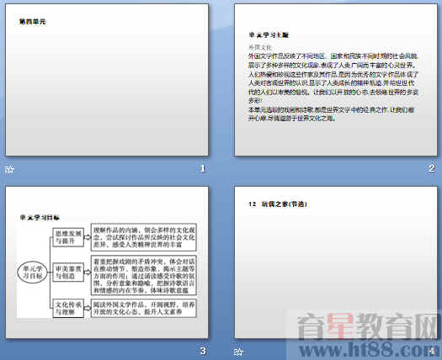Select slide 3 thumbnail with learning goals diagram
The width and height of the screenshot is (442, 360).
click(x=107, y=262)
